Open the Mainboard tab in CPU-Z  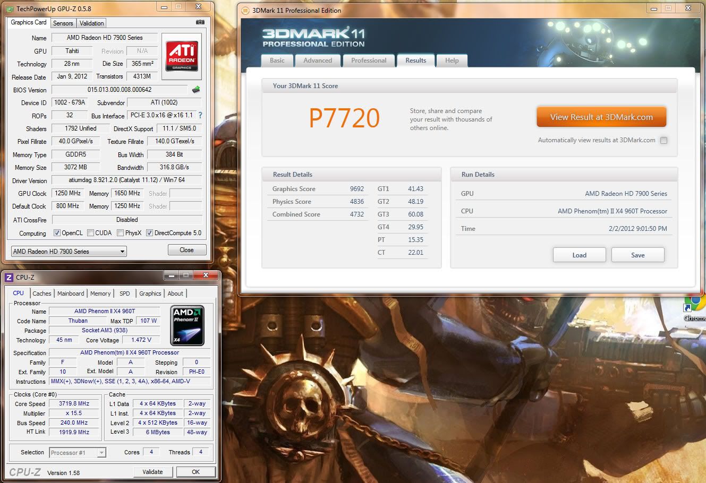pos(71,294)
